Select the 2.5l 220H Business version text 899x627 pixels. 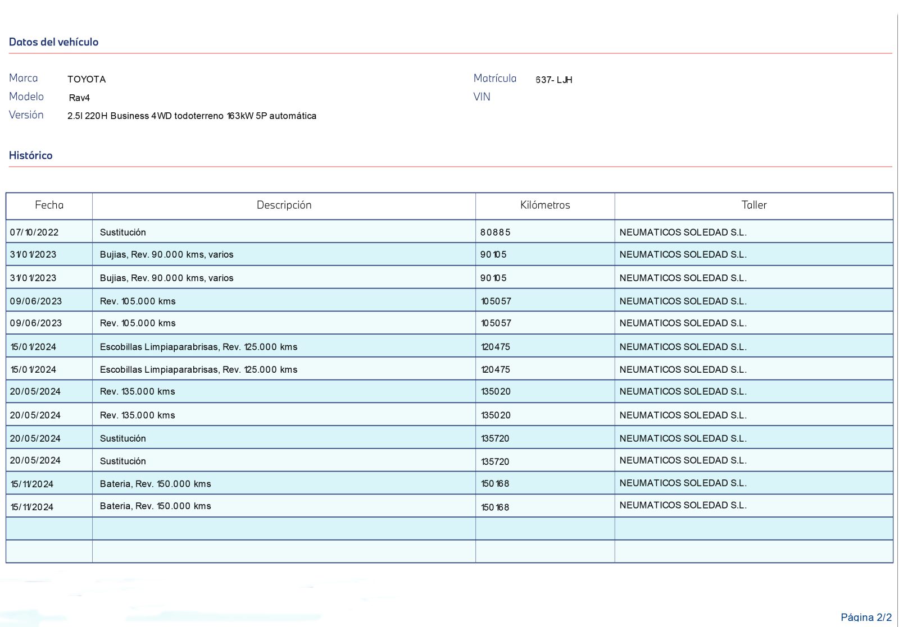tap(192, 116)
